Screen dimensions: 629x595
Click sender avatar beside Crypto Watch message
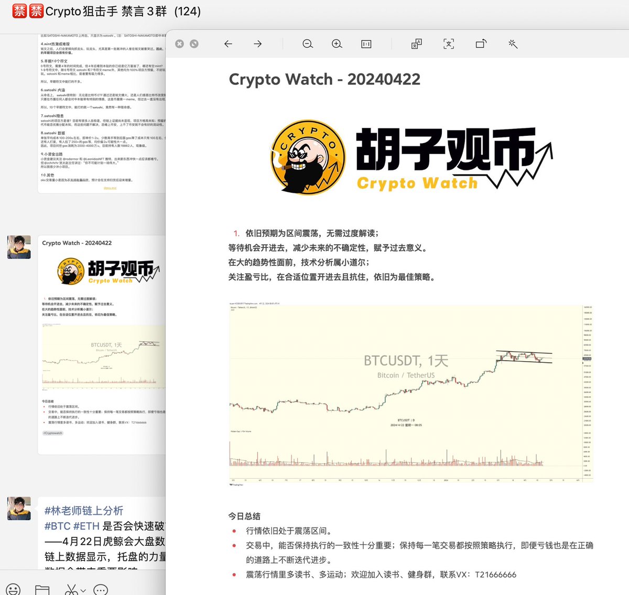click(x=19, y=247)
